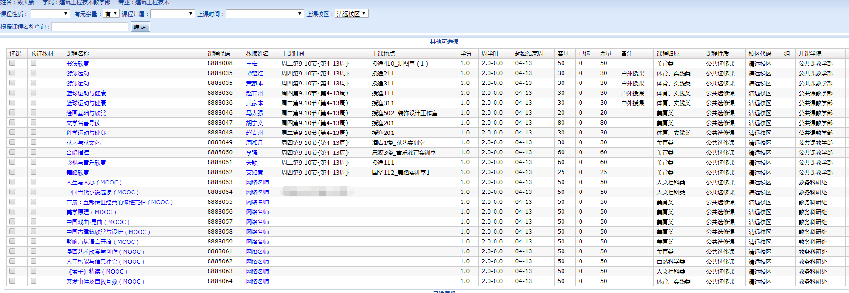Screen dimensions: 849x293
Task: Open 网络名师 link for course 8888064
Action: click(x=258, y=282)
